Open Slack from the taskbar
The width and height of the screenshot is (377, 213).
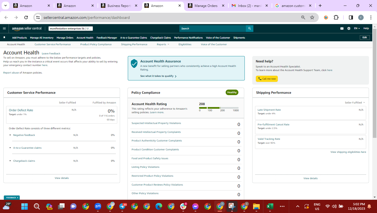(183, 206)
